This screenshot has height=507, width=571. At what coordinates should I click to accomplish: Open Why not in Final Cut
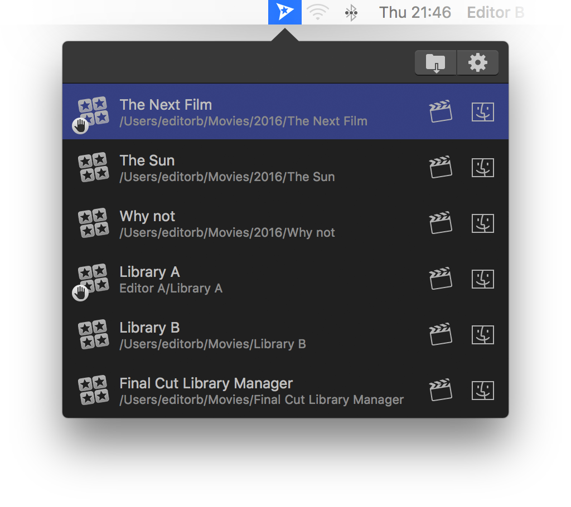point(441,223)
